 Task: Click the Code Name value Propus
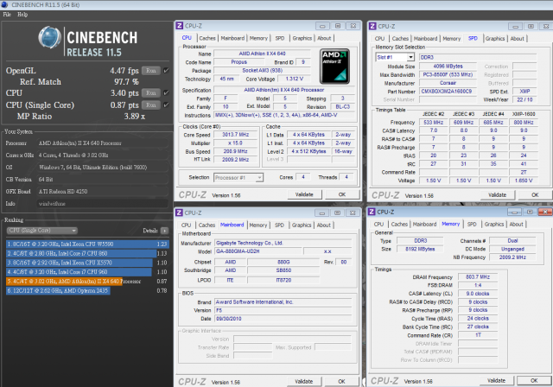239,62
